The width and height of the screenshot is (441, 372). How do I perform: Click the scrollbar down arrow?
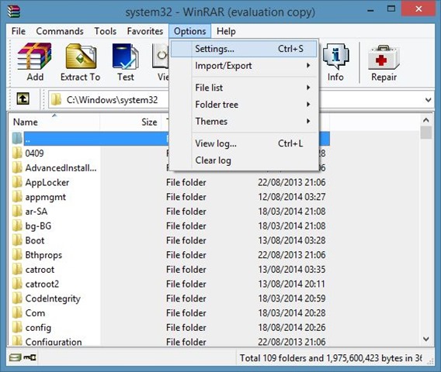click(426, 339)
